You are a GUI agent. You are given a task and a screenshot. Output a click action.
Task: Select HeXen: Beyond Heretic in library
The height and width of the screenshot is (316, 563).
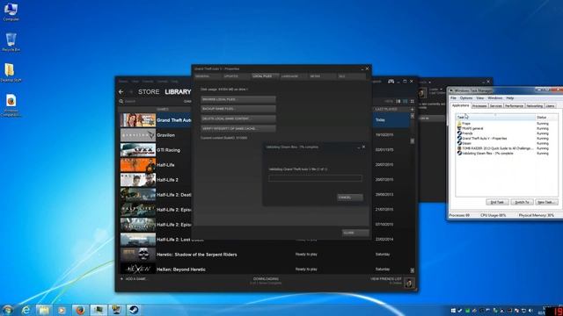click(181, 269)
